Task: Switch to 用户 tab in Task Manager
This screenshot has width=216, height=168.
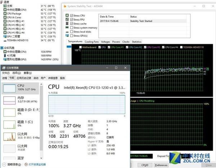Action: click(x=43, y=78)
